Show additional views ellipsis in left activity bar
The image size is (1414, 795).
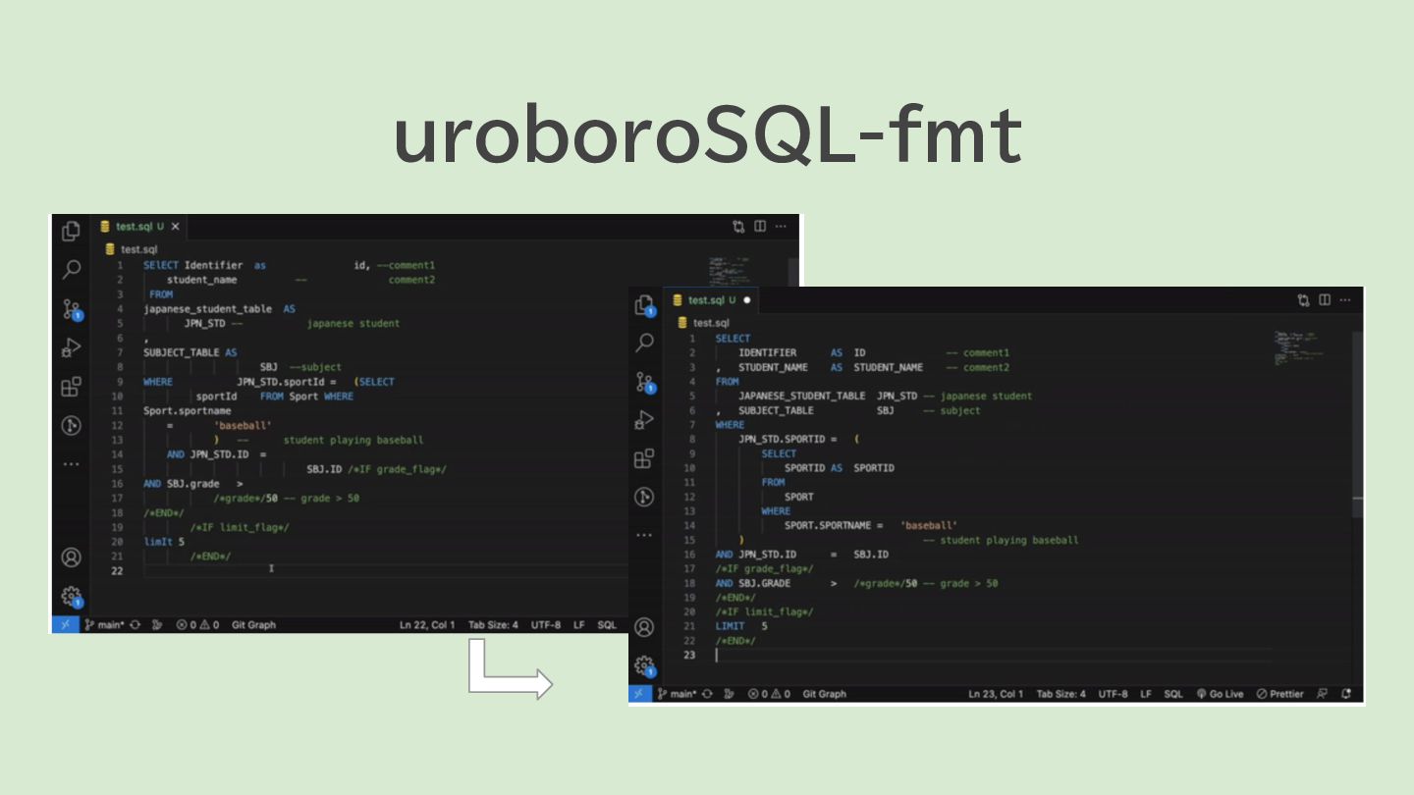(71, 463)
